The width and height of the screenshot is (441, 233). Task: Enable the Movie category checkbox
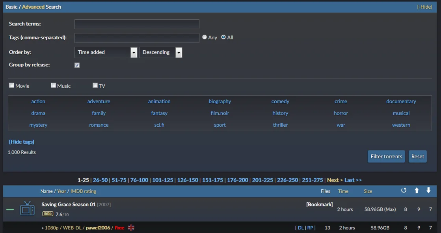[12, 85]
